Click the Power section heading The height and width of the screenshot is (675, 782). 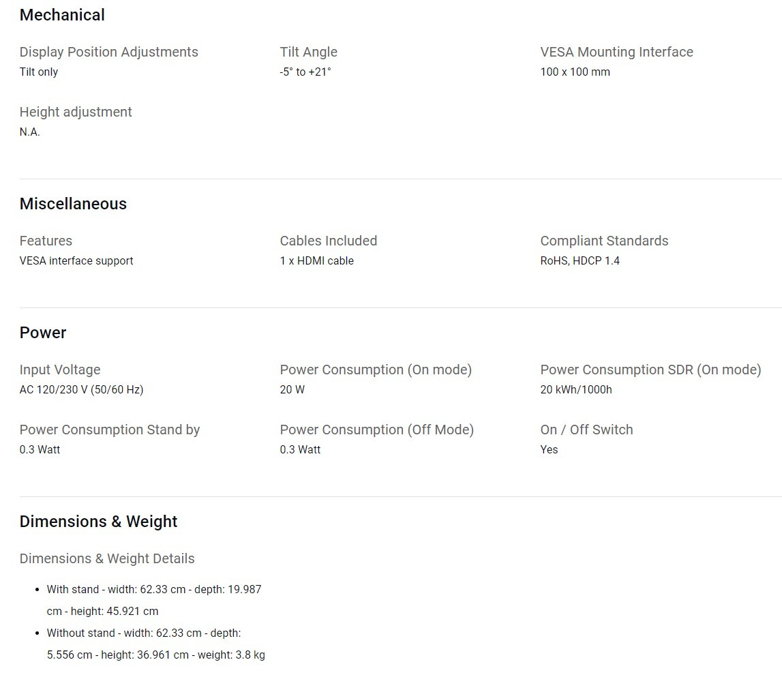click(x=43, y=333)
